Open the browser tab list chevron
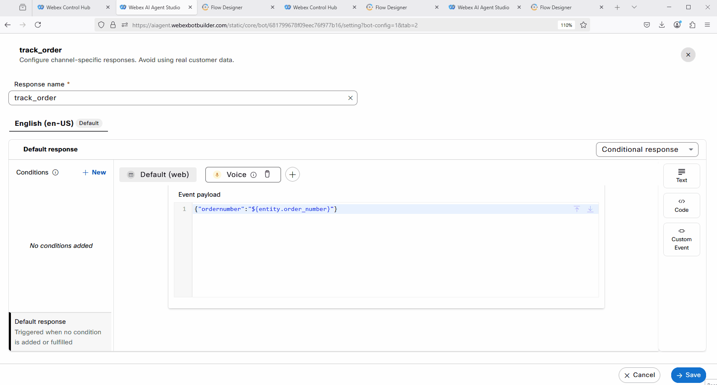 (x=634, y=7)
